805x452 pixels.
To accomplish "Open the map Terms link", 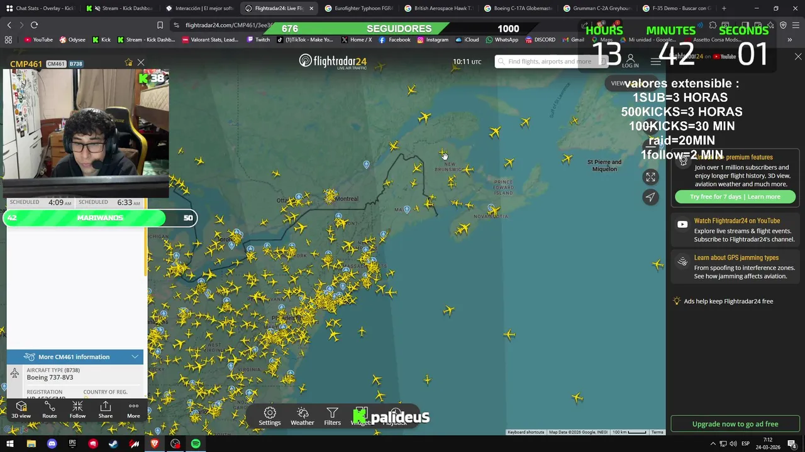I will click(657, 432).
